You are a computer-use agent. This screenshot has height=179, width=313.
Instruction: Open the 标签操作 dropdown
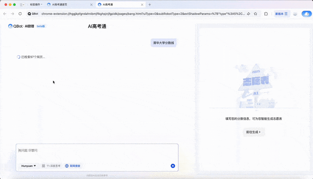[36, 4]
